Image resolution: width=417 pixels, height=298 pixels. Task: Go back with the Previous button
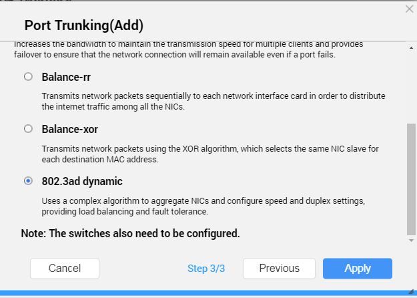[x=279, y=268]
